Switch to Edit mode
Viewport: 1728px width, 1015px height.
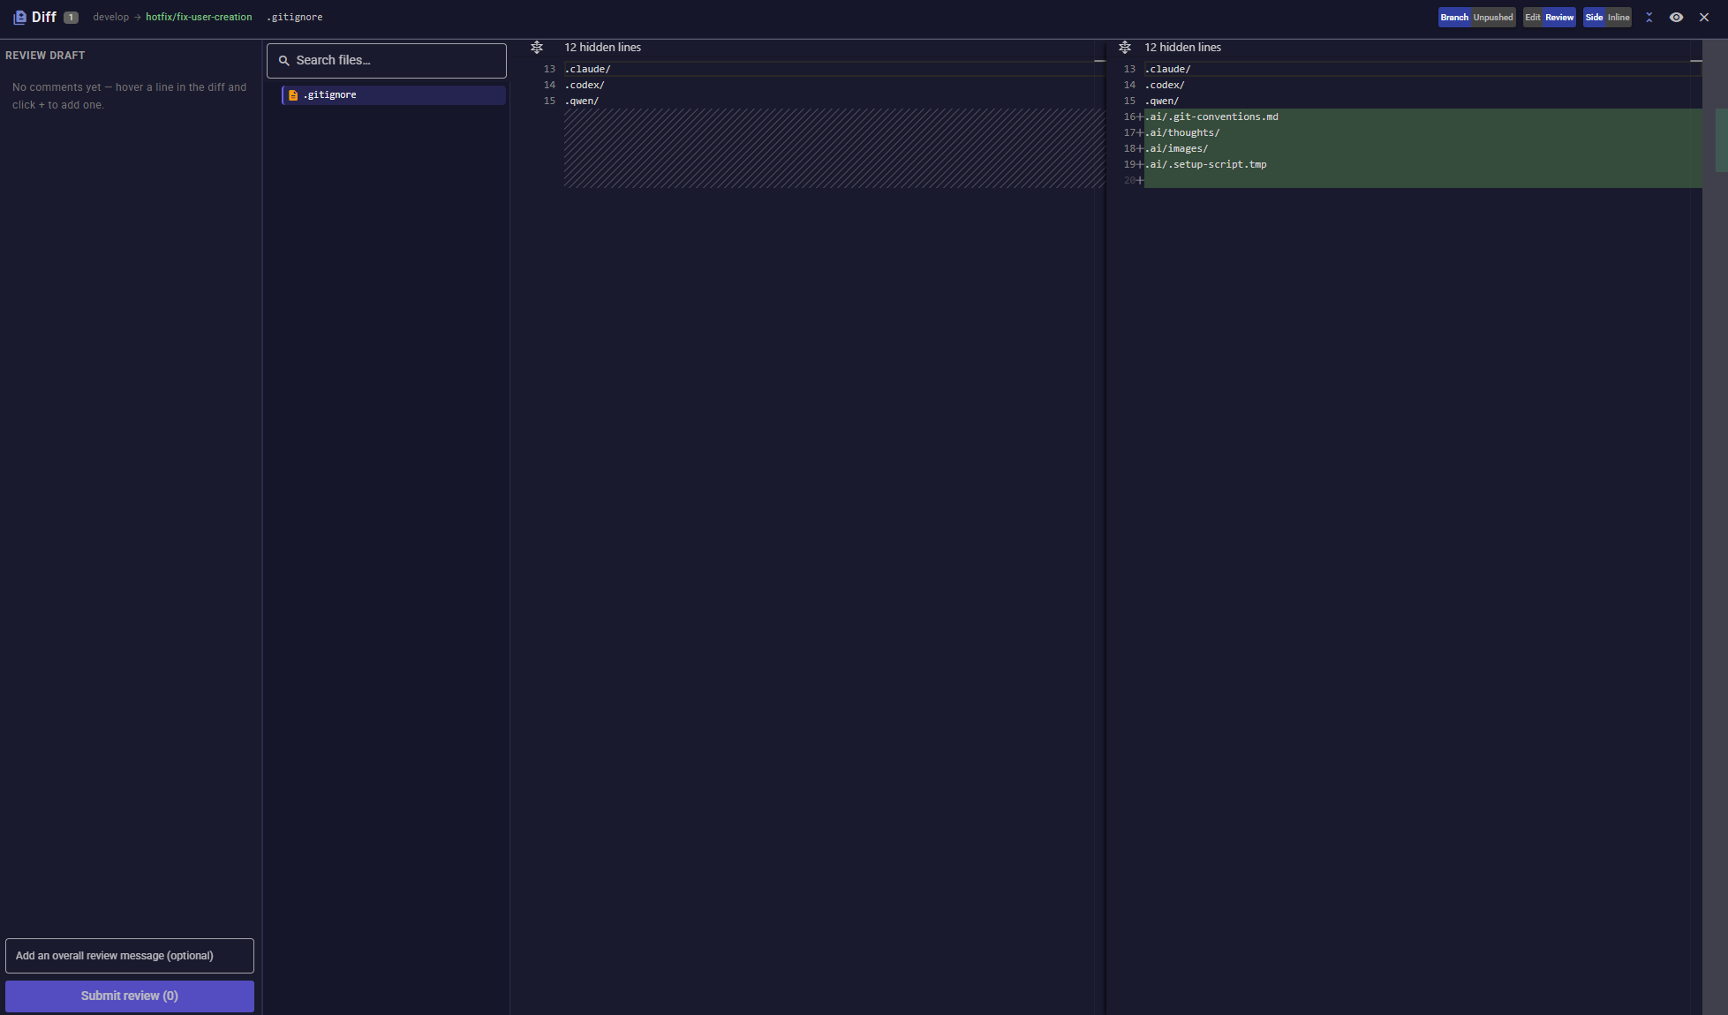click(x=1533, y=18)
